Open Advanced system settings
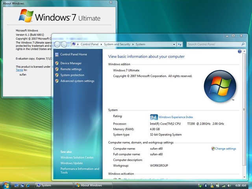 (x=77, y=81)
